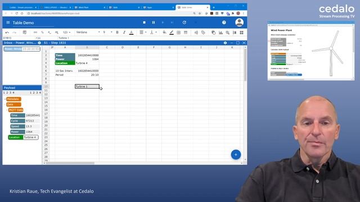Open the user account avatar
360x202 pixels.
[x=239, y=22]
